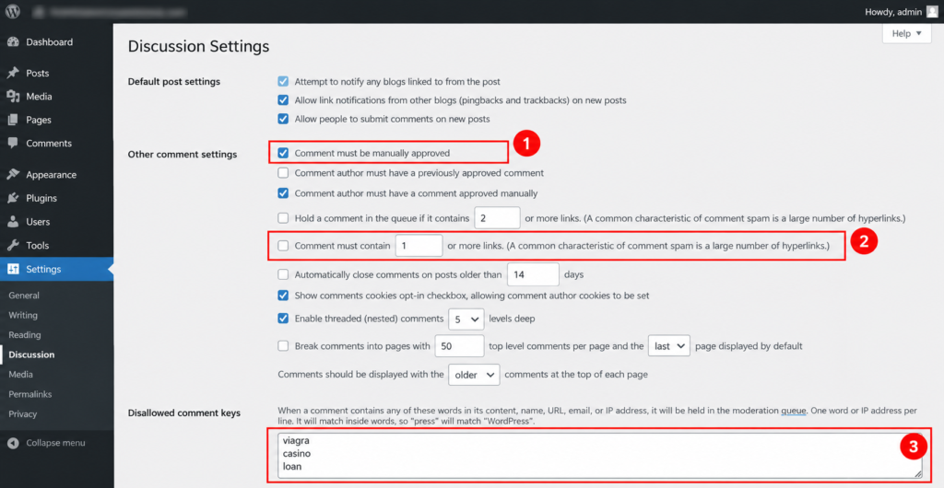Check 'Break comments into pages' checkbox

tap(283, 346)
